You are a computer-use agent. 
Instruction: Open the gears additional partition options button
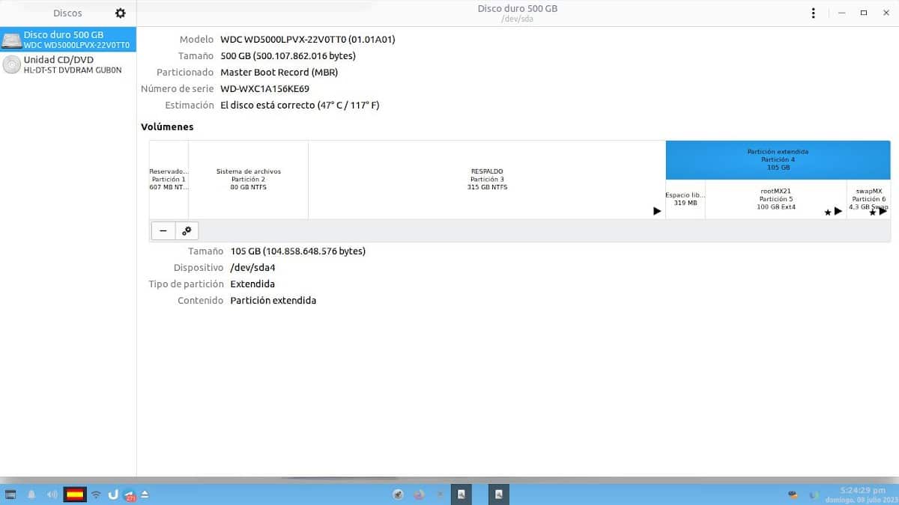(187, 230)
